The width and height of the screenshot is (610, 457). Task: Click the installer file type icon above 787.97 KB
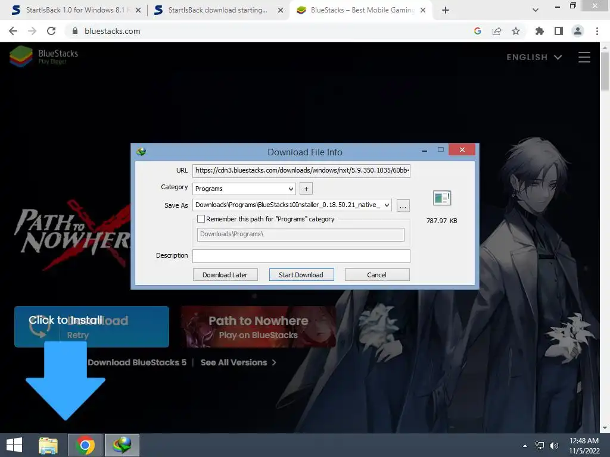(441, 198)
